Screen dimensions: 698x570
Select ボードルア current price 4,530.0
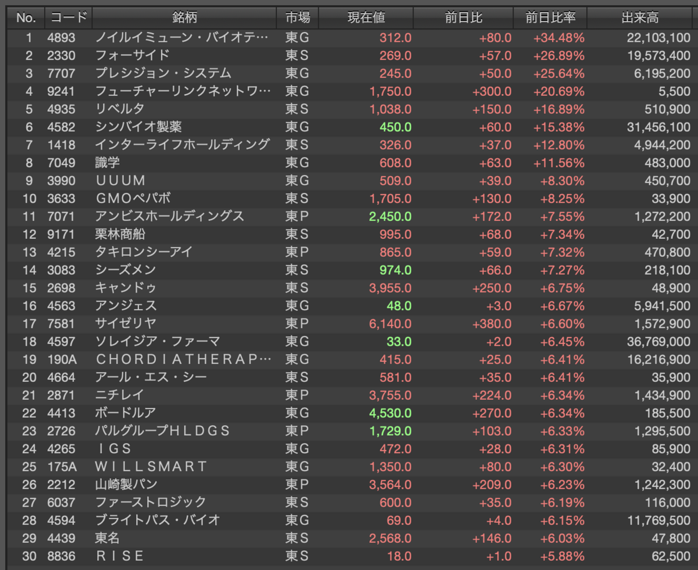tap(390, 413)
